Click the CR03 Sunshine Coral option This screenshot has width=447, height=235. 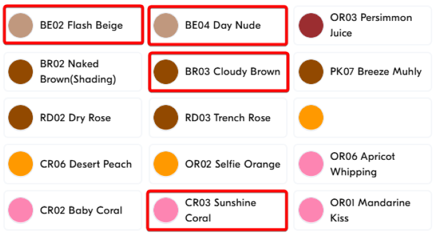point(217,211)
